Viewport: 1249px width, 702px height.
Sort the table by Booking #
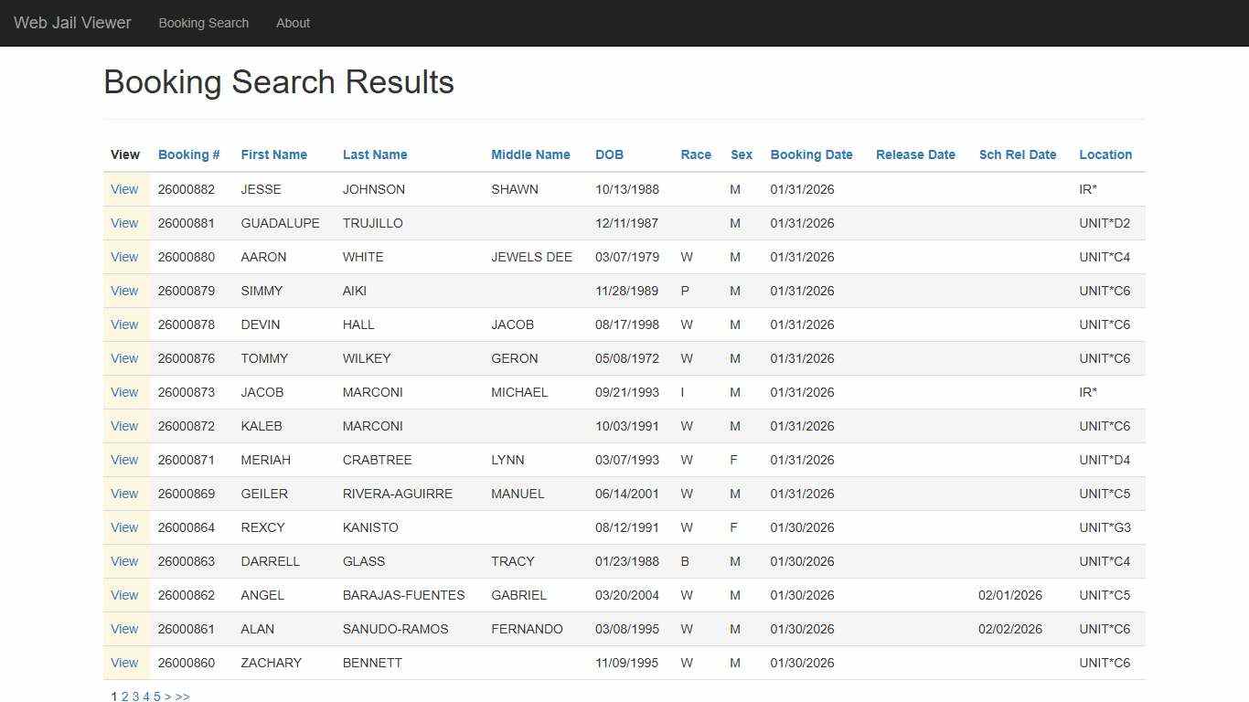(x=188, y=154)
